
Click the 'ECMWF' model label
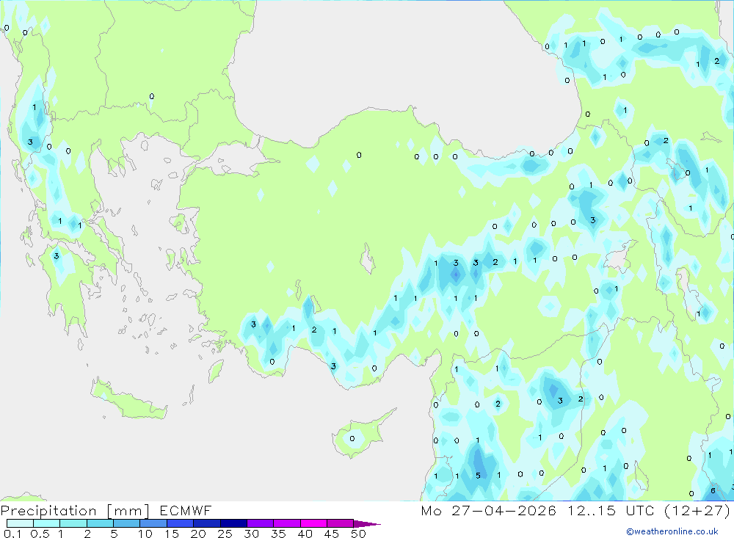click(x=186, y=510)
